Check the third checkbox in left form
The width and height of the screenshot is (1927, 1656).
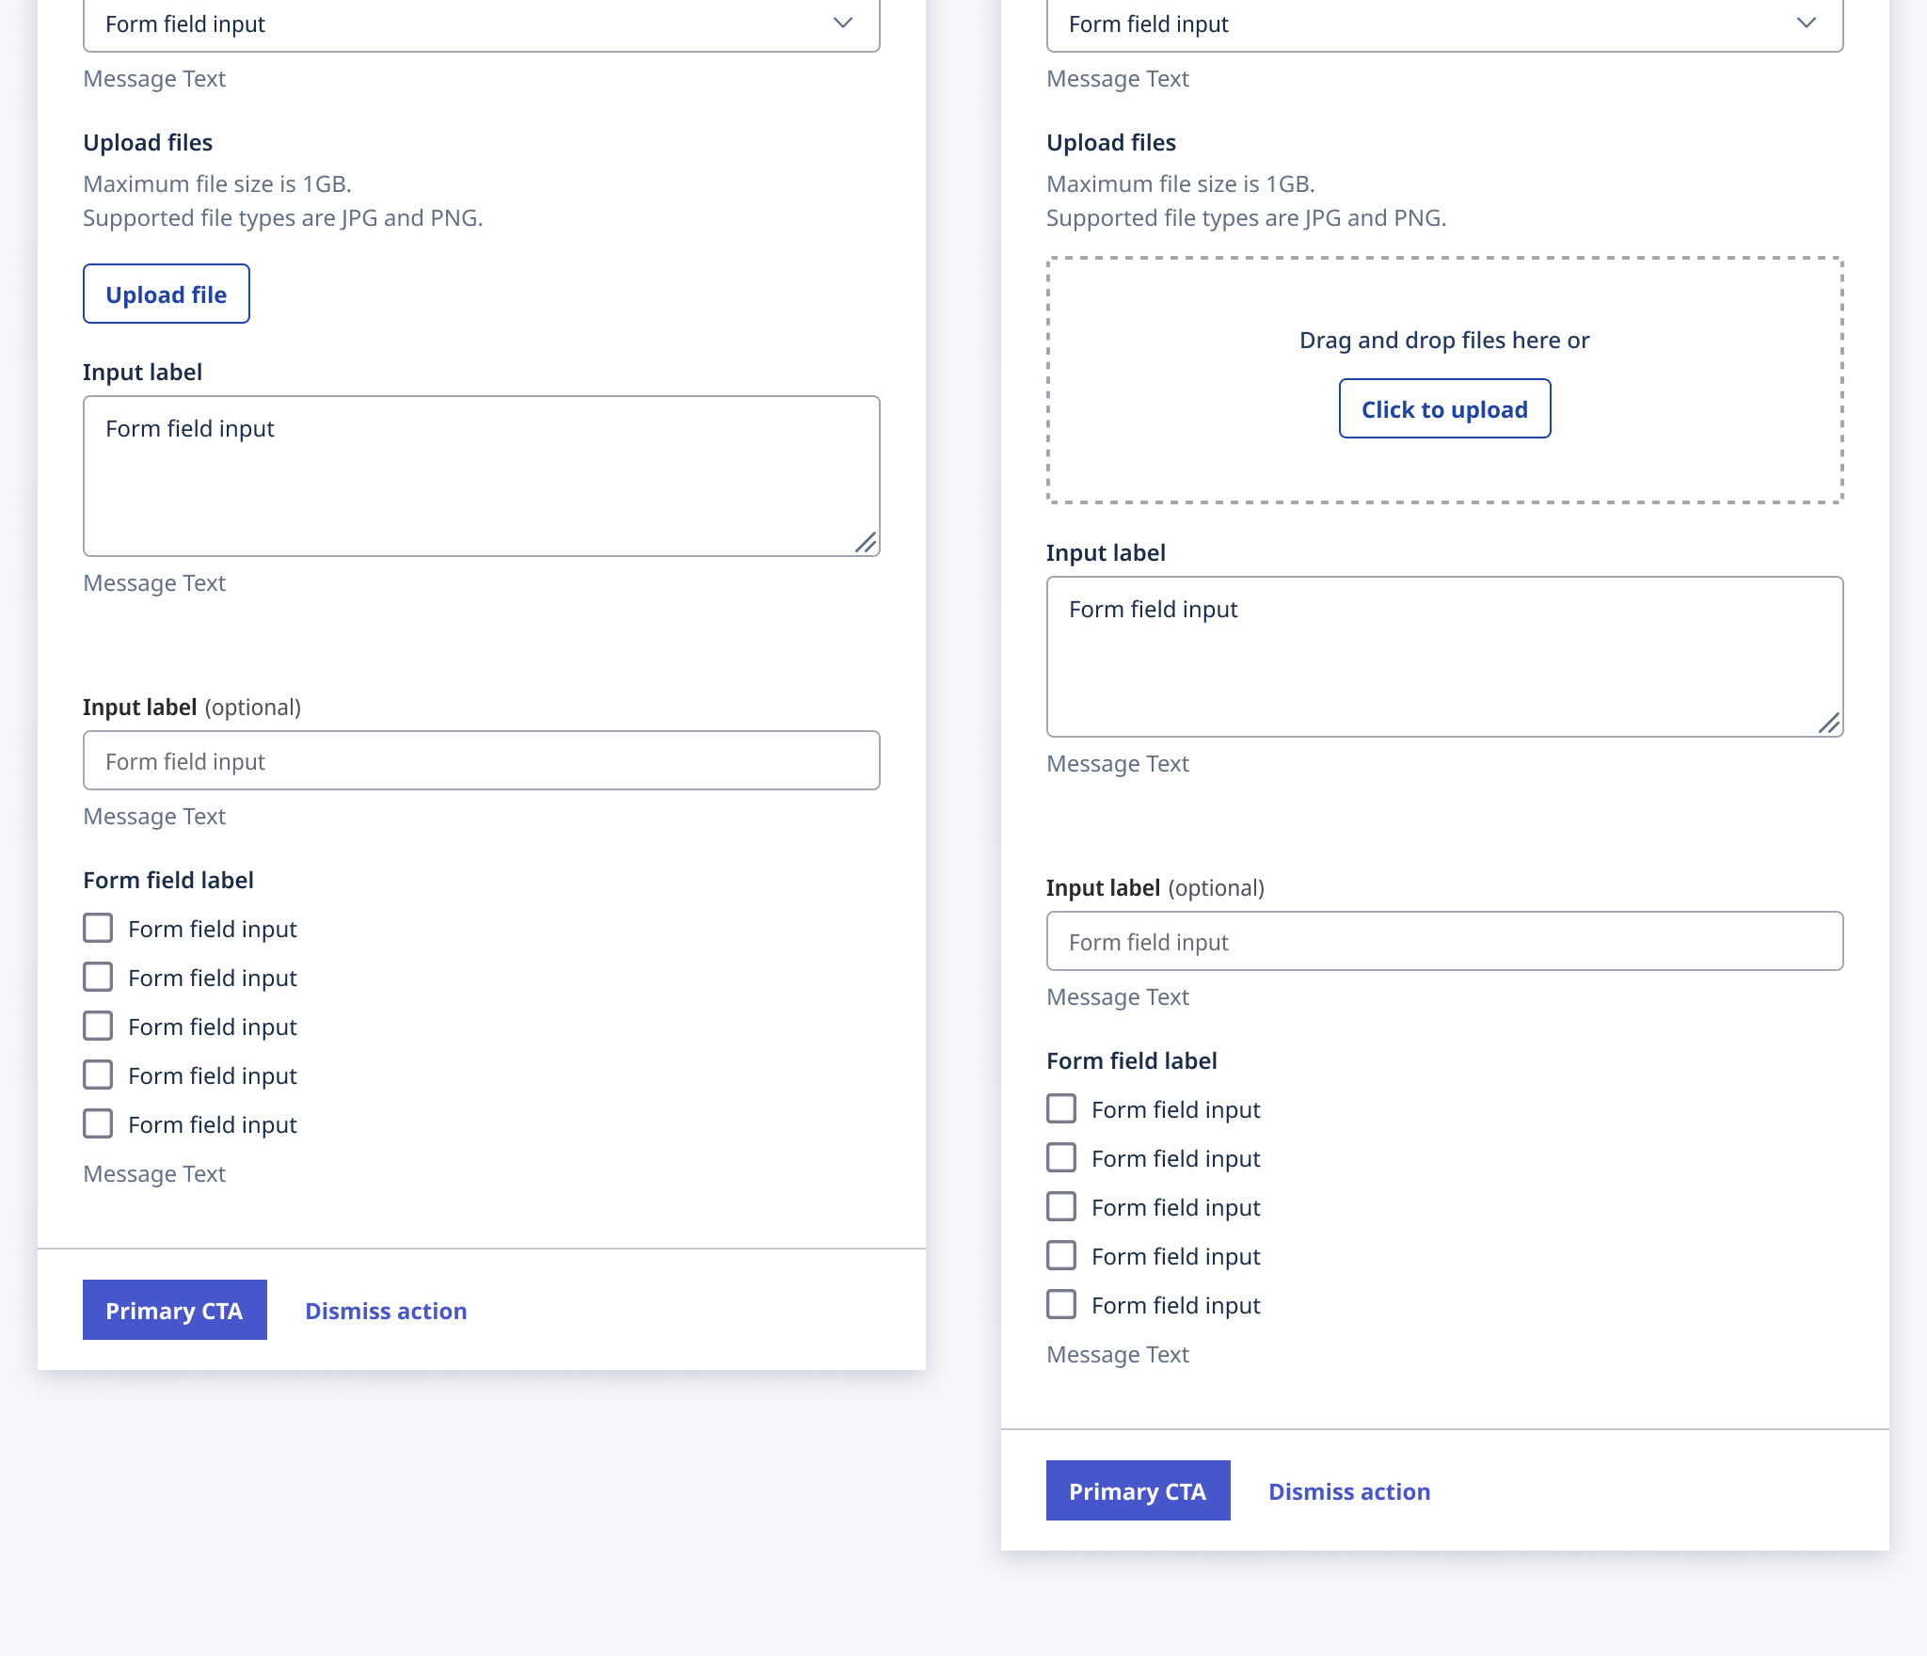click(x=98, y=1027)
